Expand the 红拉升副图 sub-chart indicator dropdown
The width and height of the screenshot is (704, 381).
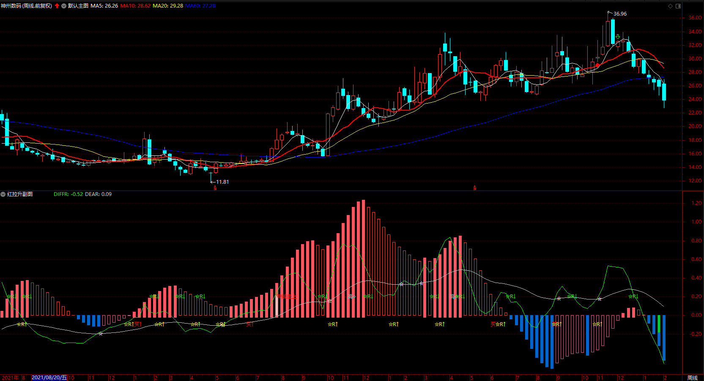coord(3,194)
